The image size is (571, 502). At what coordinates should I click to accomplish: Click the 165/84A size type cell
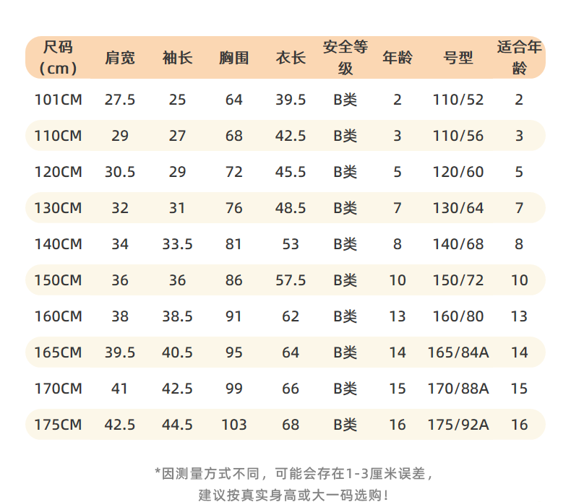point(458,352)
